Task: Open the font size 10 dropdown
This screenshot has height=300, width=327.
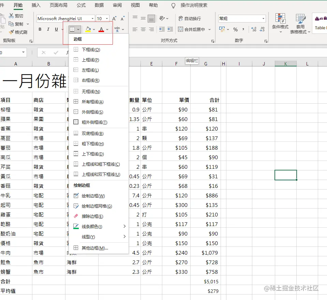Action: [x=107, y=18]
